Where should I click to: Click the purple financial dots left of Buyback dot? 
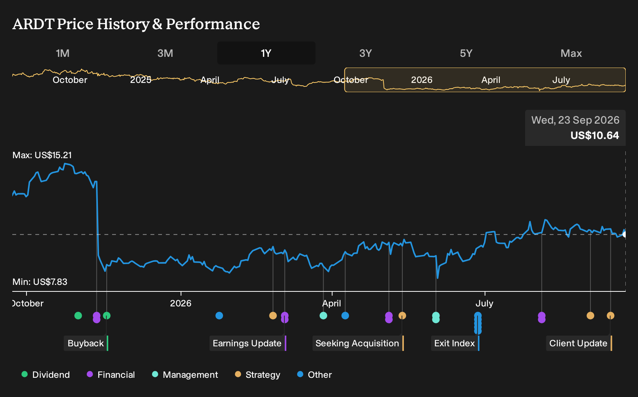(96, 318)
